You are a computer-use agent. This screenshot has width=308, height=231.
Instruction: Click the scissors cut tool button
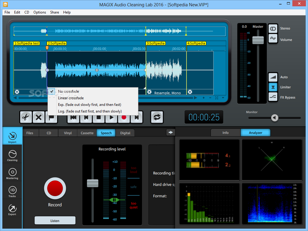point(26,117)
